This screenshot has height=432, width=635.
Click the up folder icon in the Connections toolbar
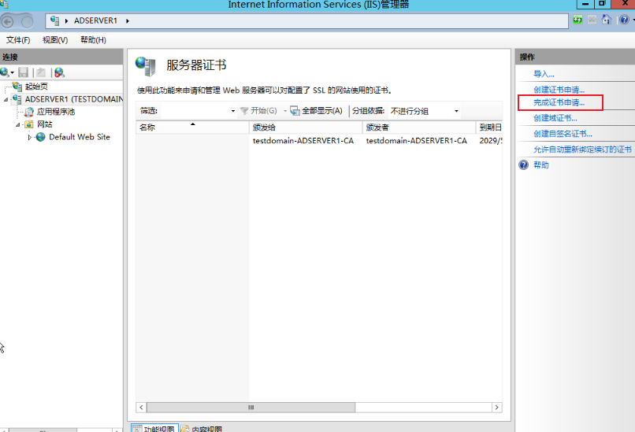[41, 72]
